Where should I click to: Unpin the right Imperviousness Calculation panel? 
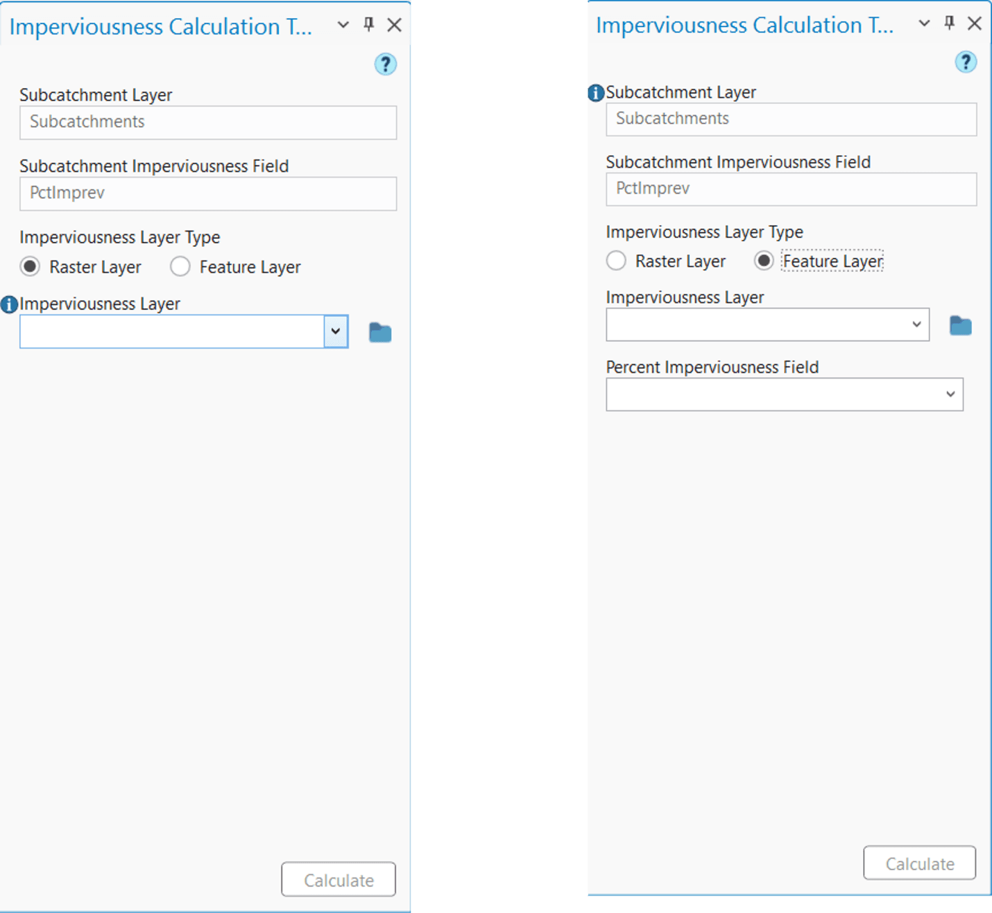tap(948, 22)
